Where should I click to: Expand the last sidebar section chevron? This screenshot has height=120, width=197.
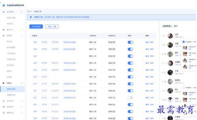click(21, 113)
